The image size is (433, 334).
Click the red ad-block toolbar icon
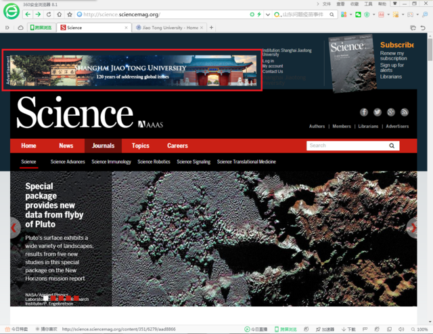382,15
